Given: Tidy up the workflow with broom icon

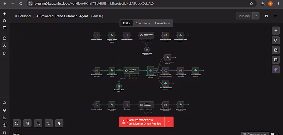Looking at the screenshot, I should click(x=59, y=123).
